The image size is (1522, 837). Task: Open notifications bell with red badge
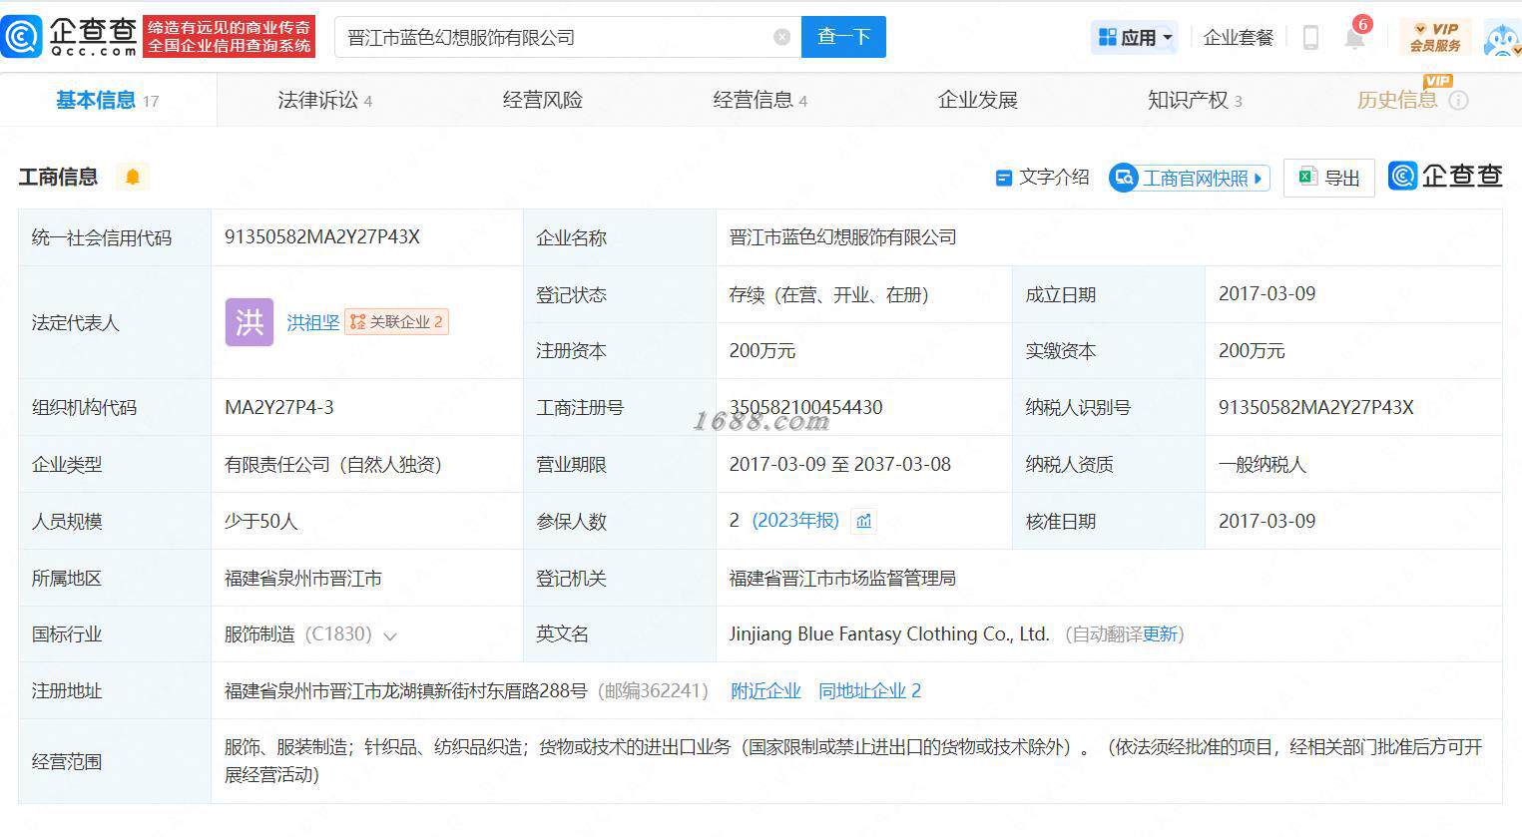coord(1356,36)
